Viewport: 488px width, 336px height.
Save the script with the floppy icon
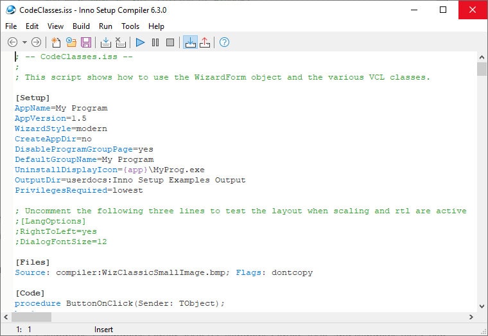pos(86,42)
